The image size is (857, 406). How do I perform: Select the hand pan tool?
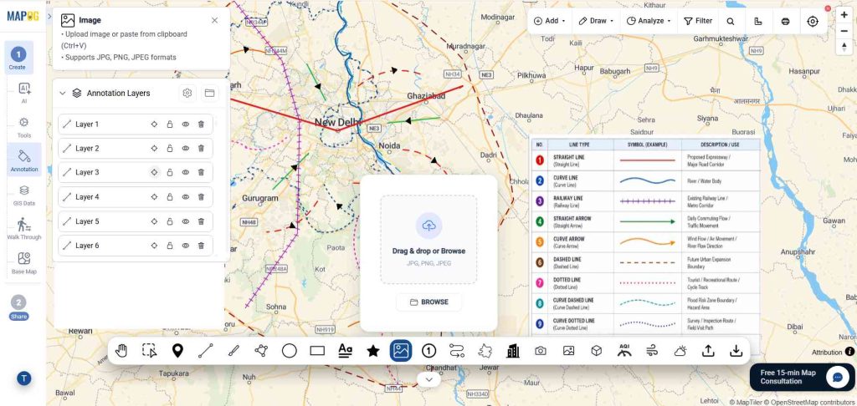click(x=121, y=351)
